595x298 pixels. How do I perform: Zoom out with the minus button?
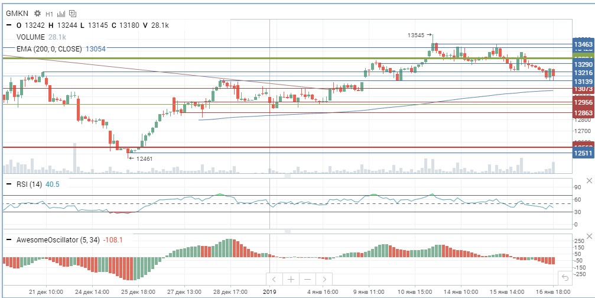308,280
